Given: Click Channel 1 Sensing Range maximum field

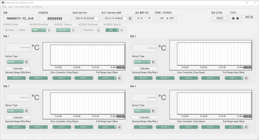Looking at the screenshot, I should click(38, 78).
